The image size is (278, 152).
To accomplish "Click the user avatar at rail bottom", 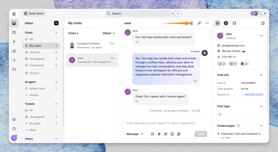I will (14, 138).
